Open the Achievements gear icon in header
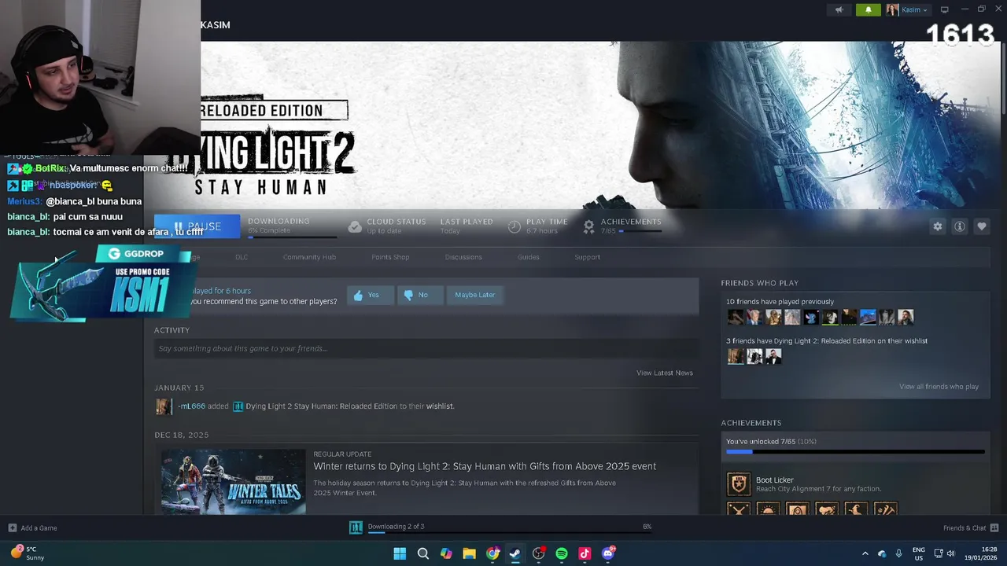This screenshot has width=1007, height=566. point(588,226)
